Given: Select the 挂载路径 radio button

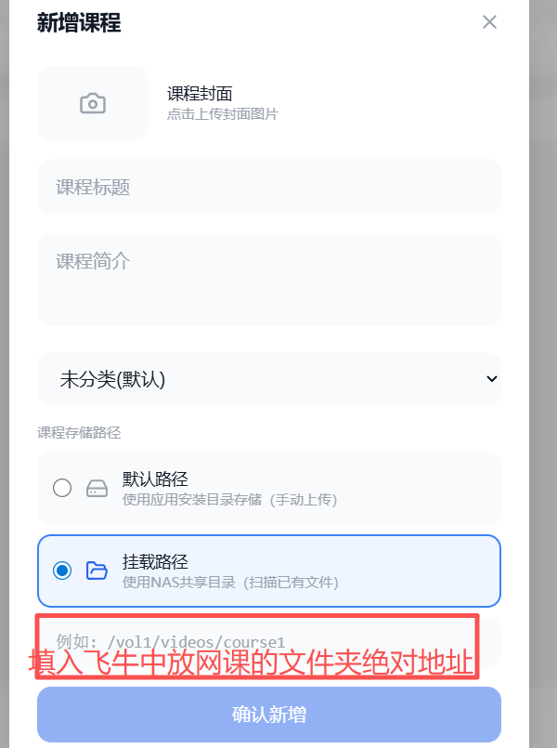Looking at the screenshot, I should pyautogui.click(x=62, y=571).
